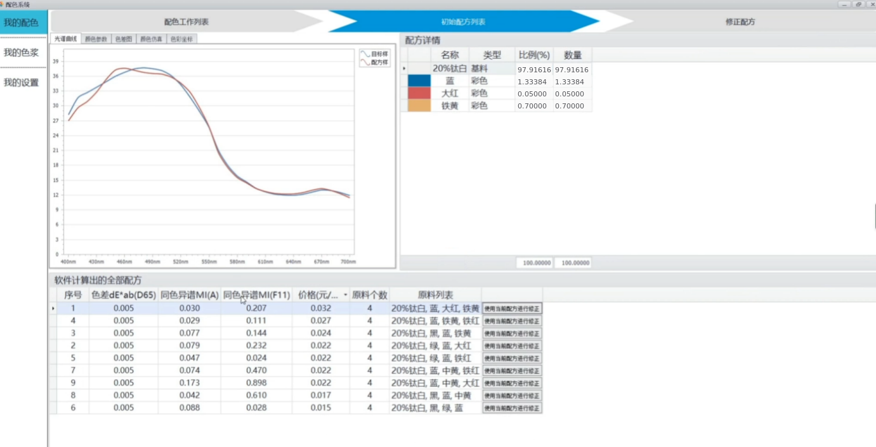Open the 我的配色 sidebar section

click(x=23, y=23)
